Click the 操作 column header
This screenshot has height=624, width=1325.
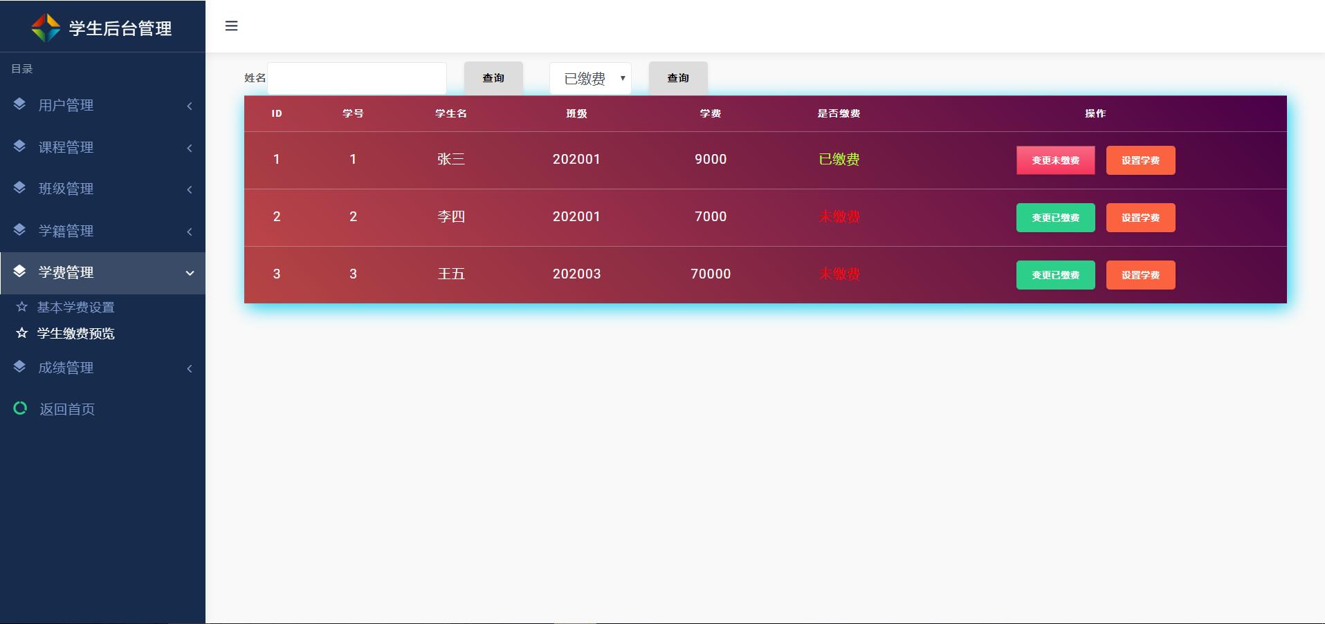coord(1095,113)
